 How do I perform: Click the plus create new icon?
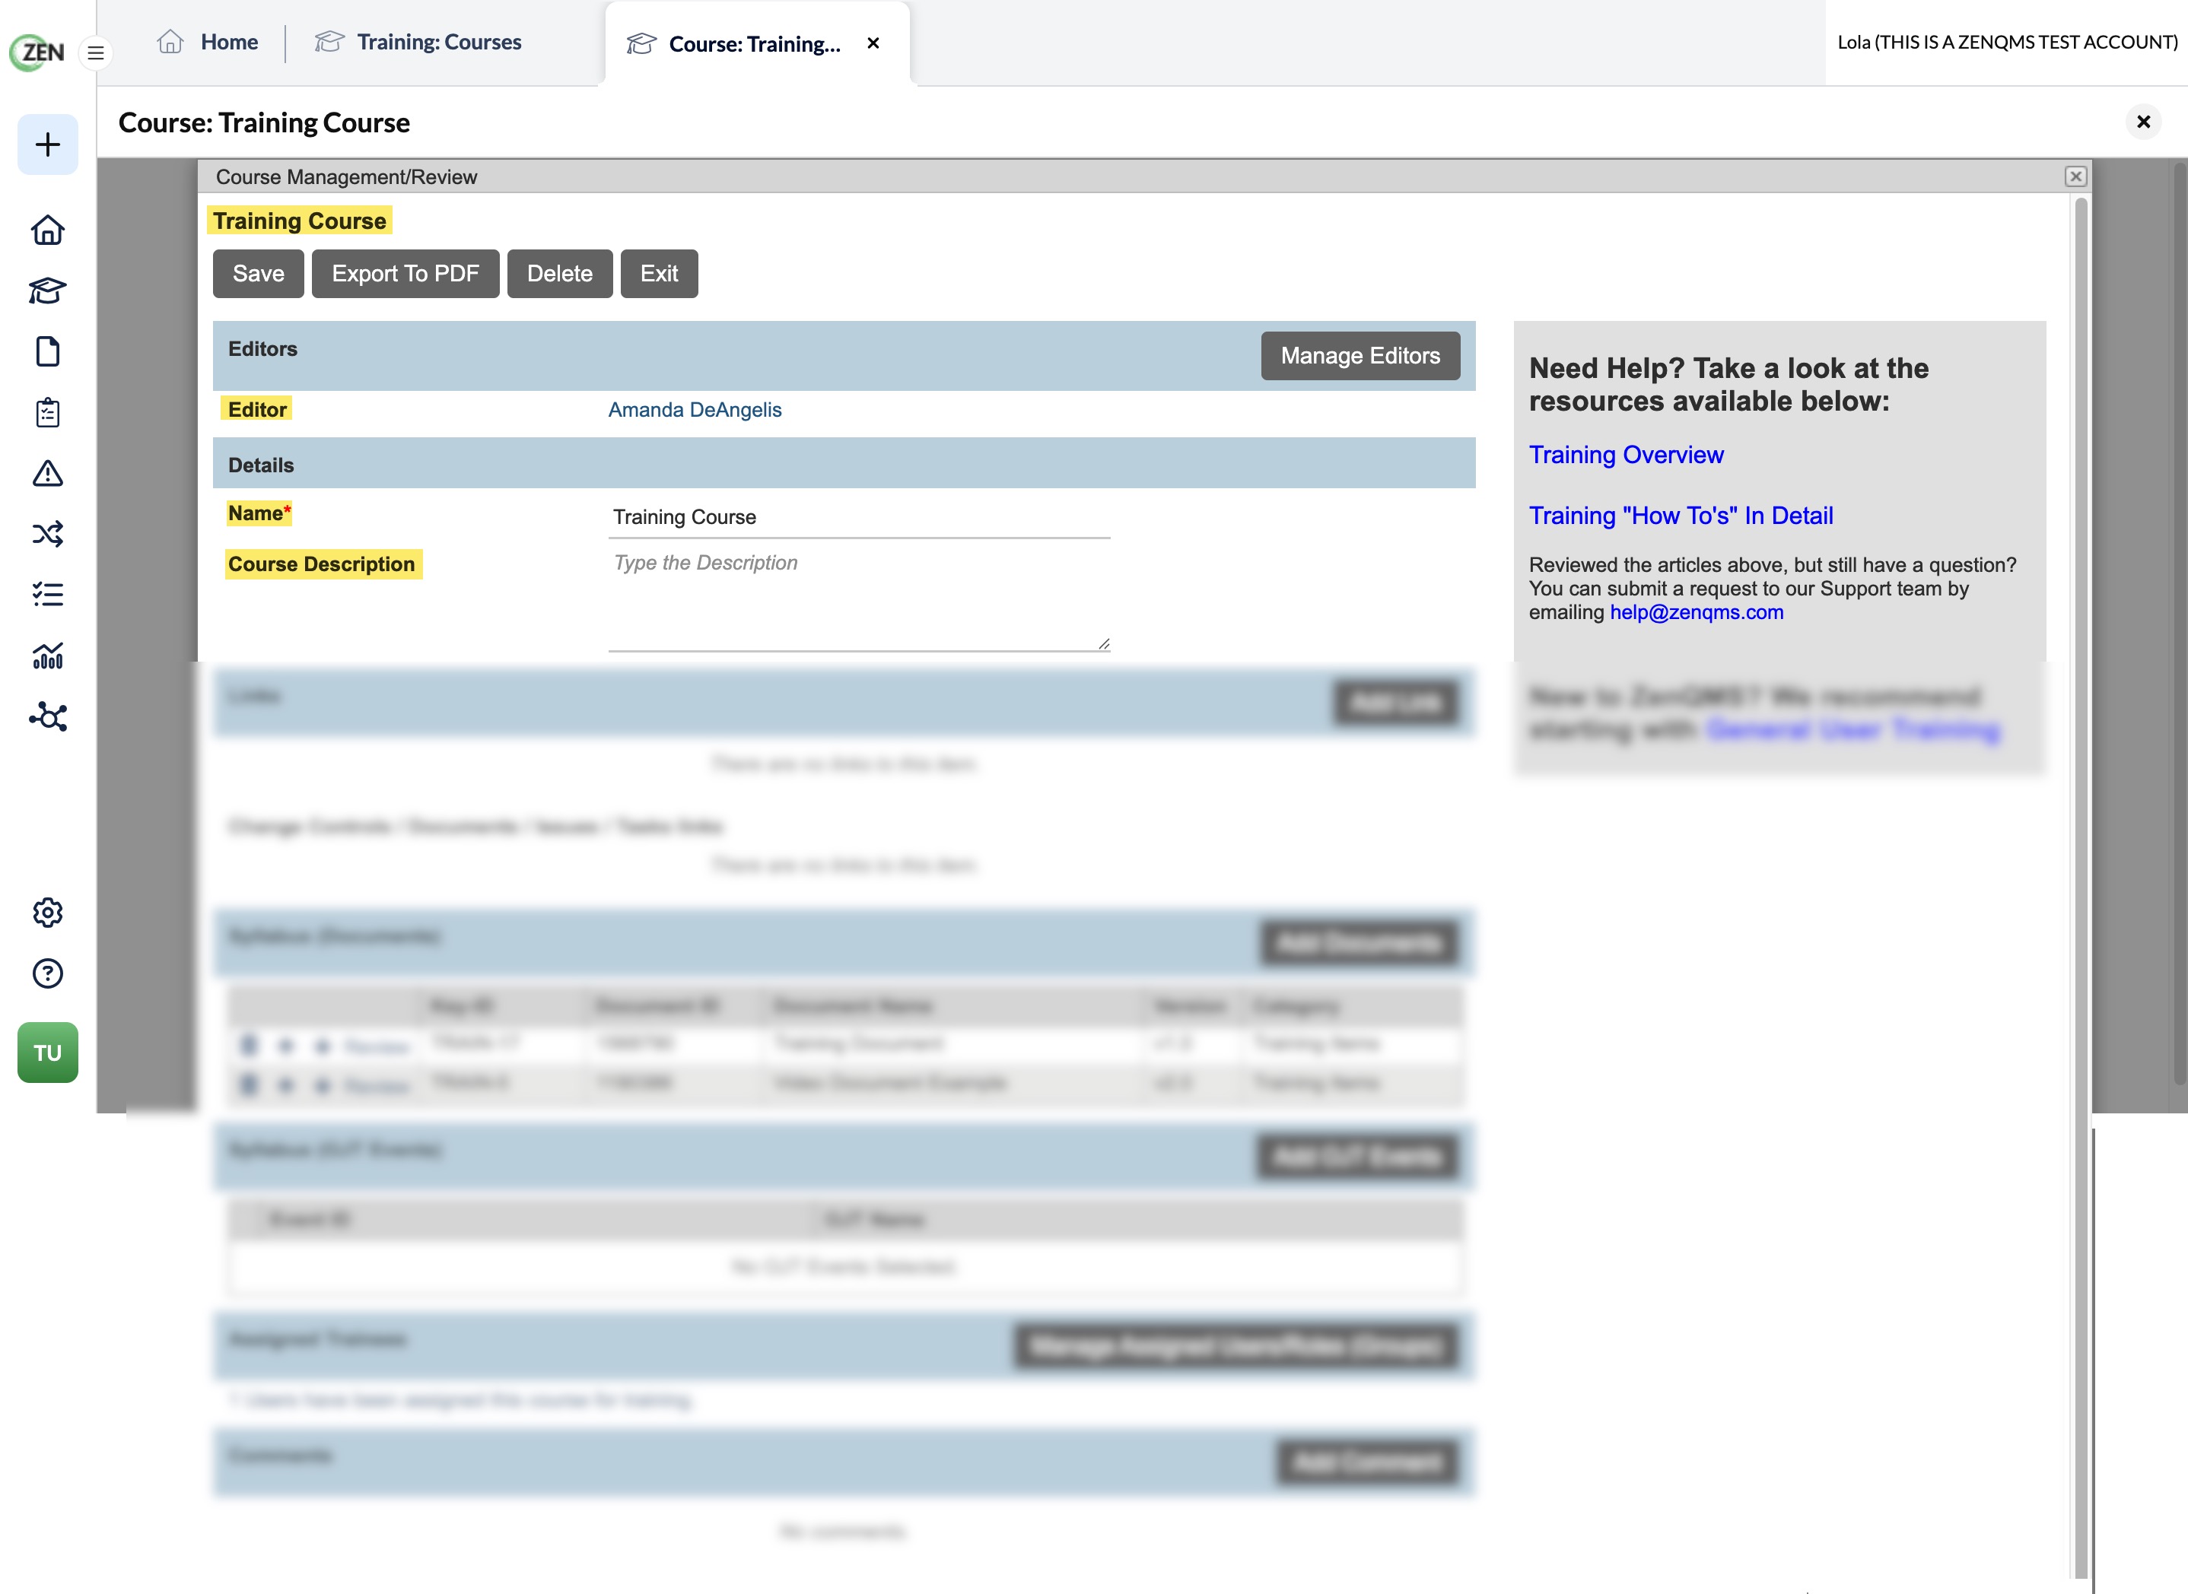point(47,144)
